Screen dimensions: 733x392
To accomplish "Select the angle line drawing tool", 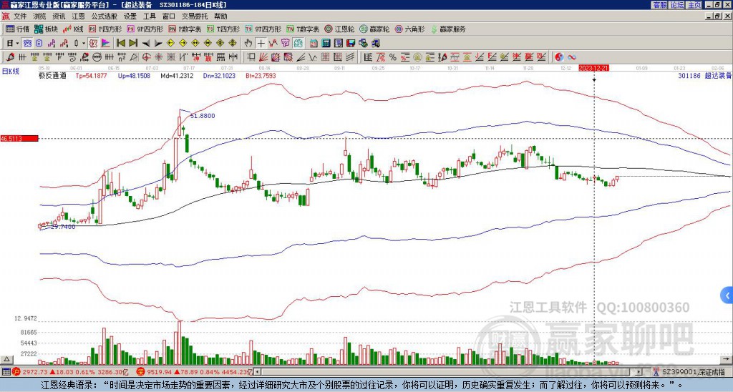I will click(x=300, y=57).
